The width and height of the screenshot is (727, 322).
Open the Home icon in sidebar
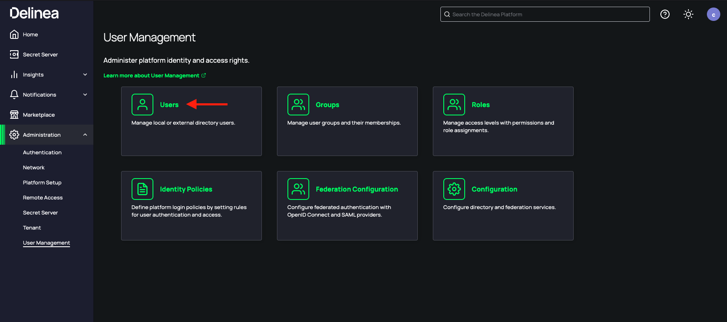click(14, 34)
